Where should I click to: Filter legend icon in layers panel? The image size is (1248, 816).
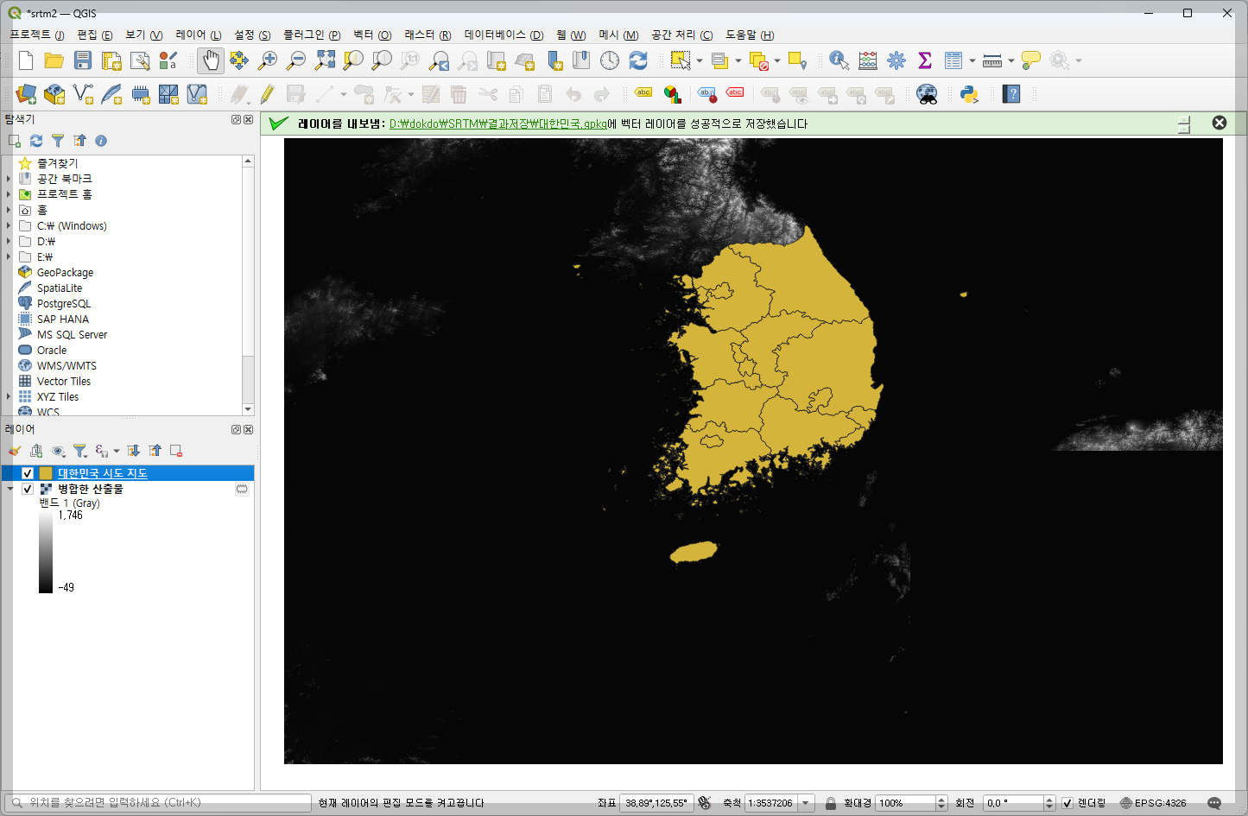[79, 451]
